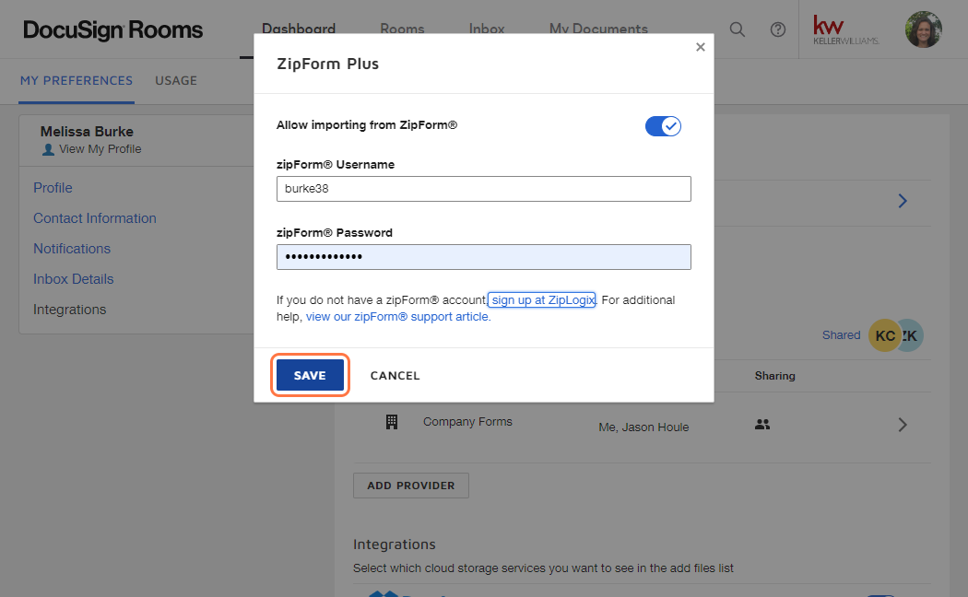Click the search magnifier icon

[738, 29]
